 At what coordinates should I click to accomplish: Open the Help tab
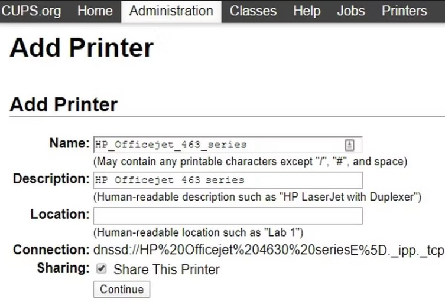[307, 11]
